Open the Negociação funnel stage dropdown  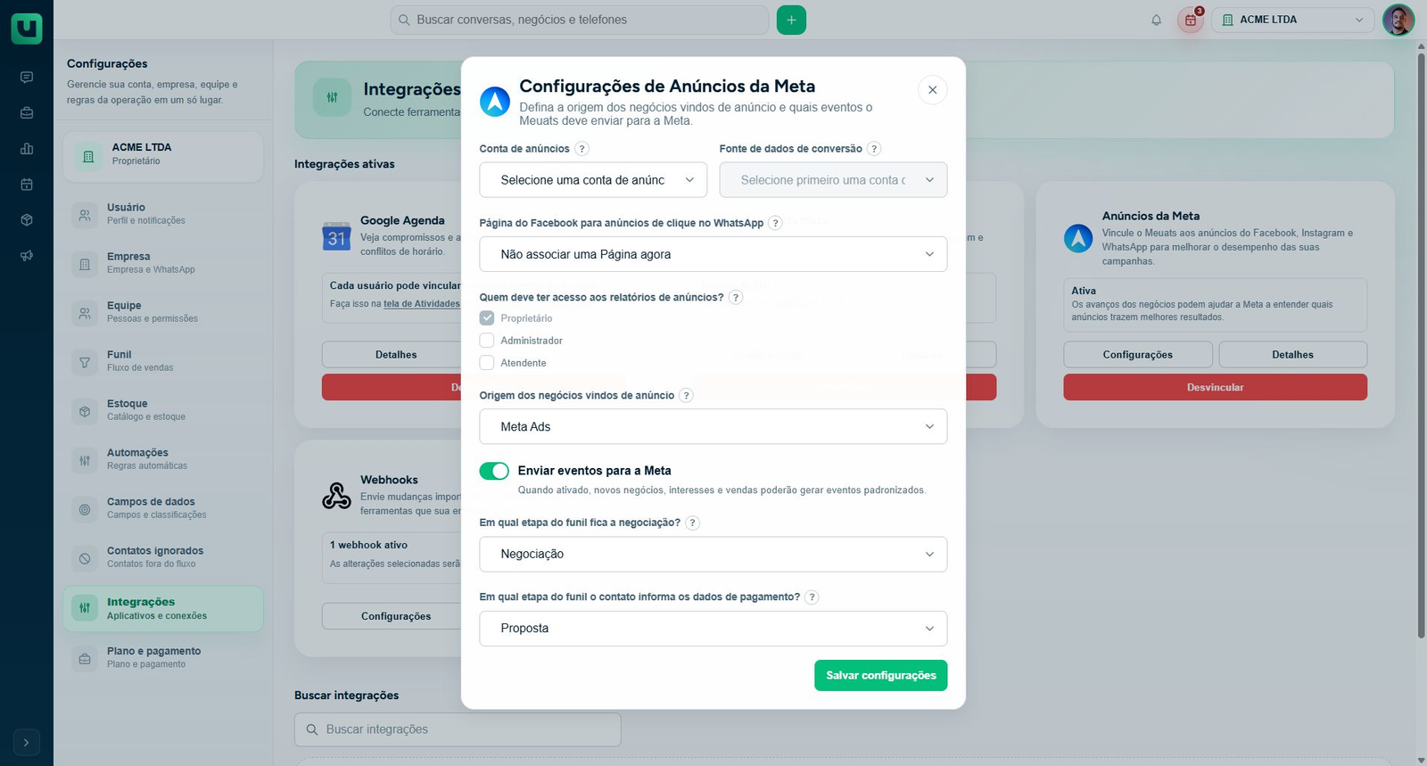coord(713,555)
